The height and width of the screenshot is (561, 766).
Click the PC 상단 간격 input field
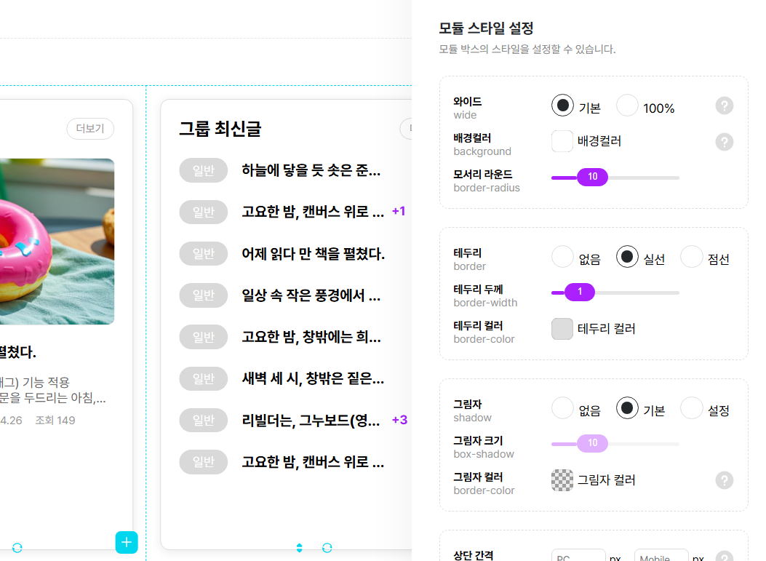578,557
